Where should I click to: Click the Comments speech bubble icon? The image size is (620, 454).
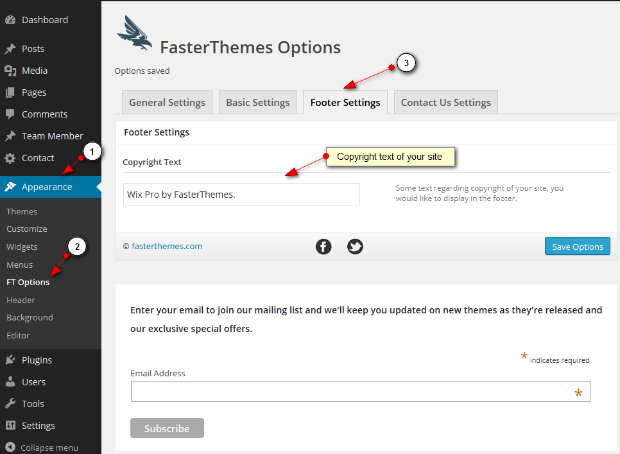coord(10,114)
